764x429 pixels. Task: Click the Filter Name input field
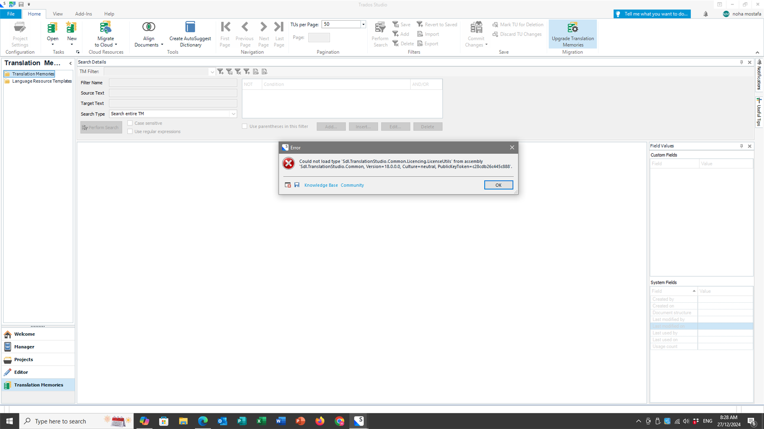click(173, 83)
